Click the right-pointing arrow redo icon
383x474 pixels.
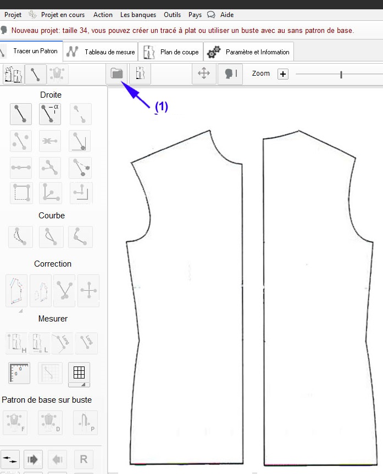(x=34, y=459)
